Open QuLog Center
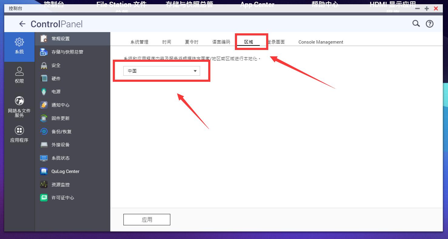This screenshot has height=239, width=448. 65,171
